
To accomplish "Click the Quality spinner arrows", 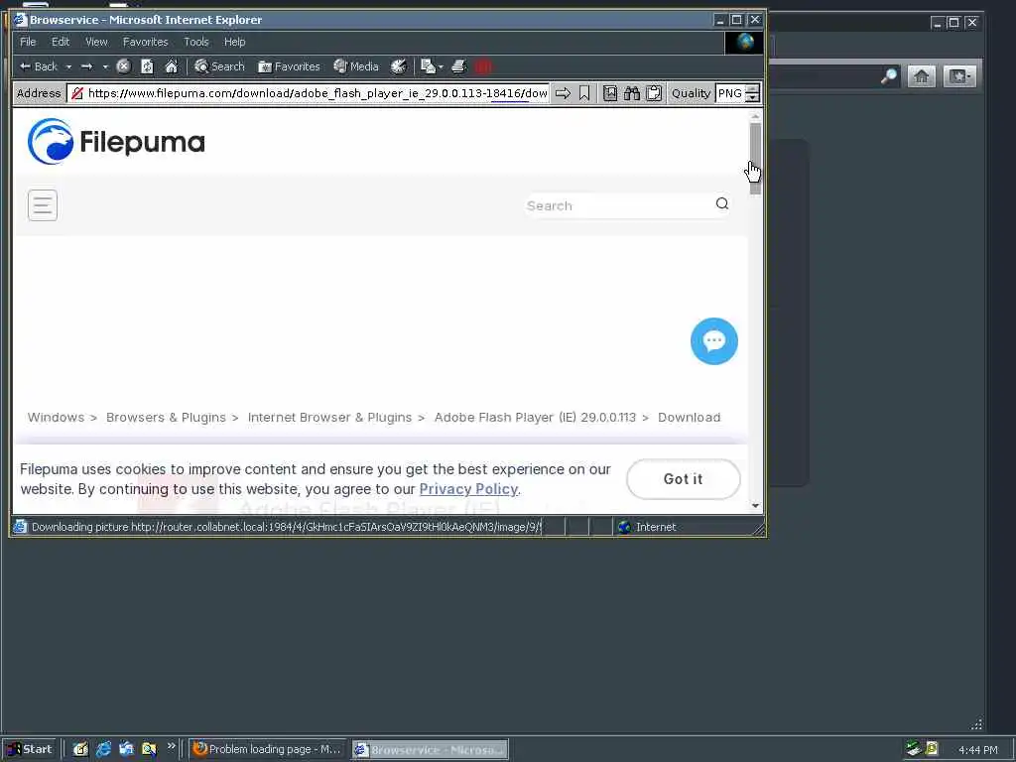I will pyautogui.click(x=752, y=93).
